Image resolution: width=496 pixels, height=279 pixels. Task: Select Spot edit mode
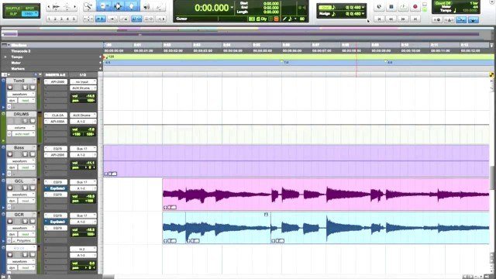[x=30, y=8]
